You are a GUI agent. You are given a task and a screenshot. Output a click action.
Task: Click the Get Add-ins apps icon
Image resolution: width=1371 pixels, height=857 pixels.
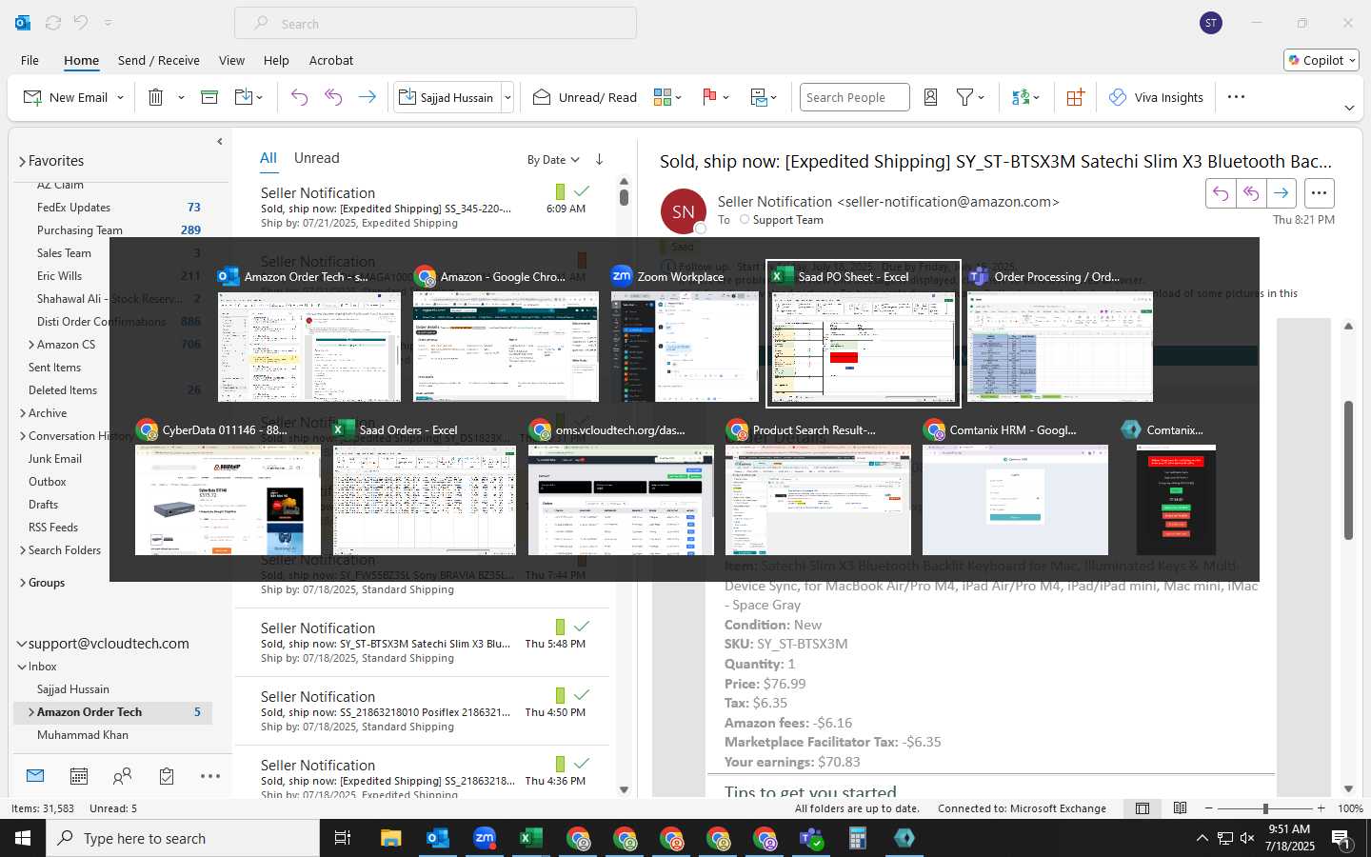coord(1075,97)
